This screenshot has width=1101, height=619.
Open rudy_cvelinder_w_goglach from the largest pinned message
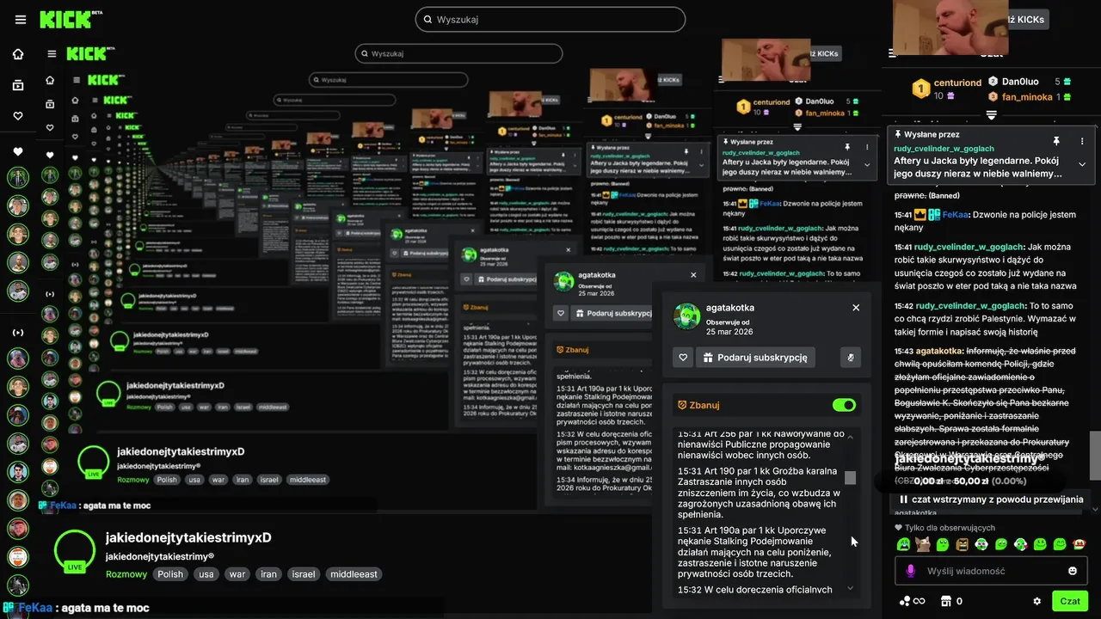(944, 149)
